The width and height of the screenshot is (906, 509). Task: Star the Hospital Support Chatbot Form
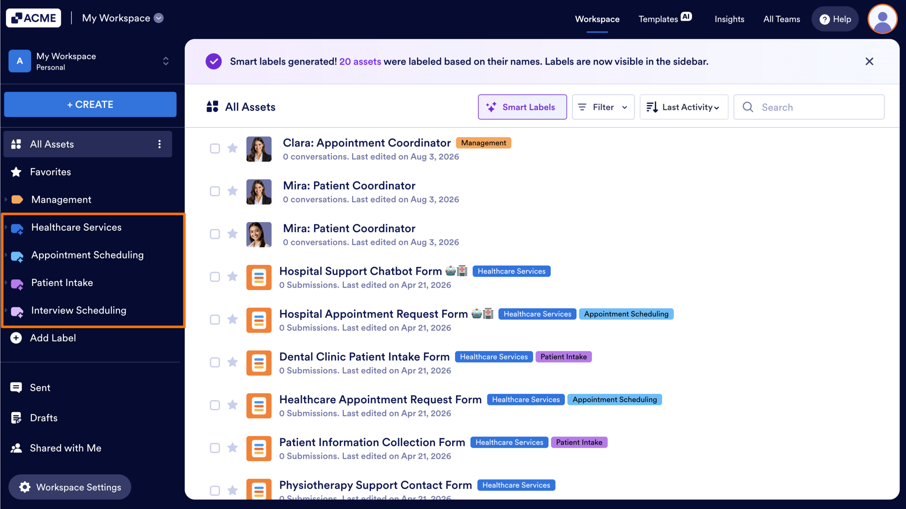tap(233, 276)
